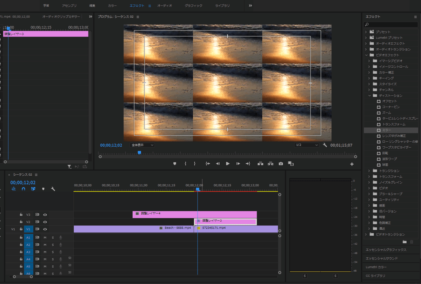The image size is (421, 284).
Task: Click the Add Marker icon in Program monitor
Action: pos(174,163)
